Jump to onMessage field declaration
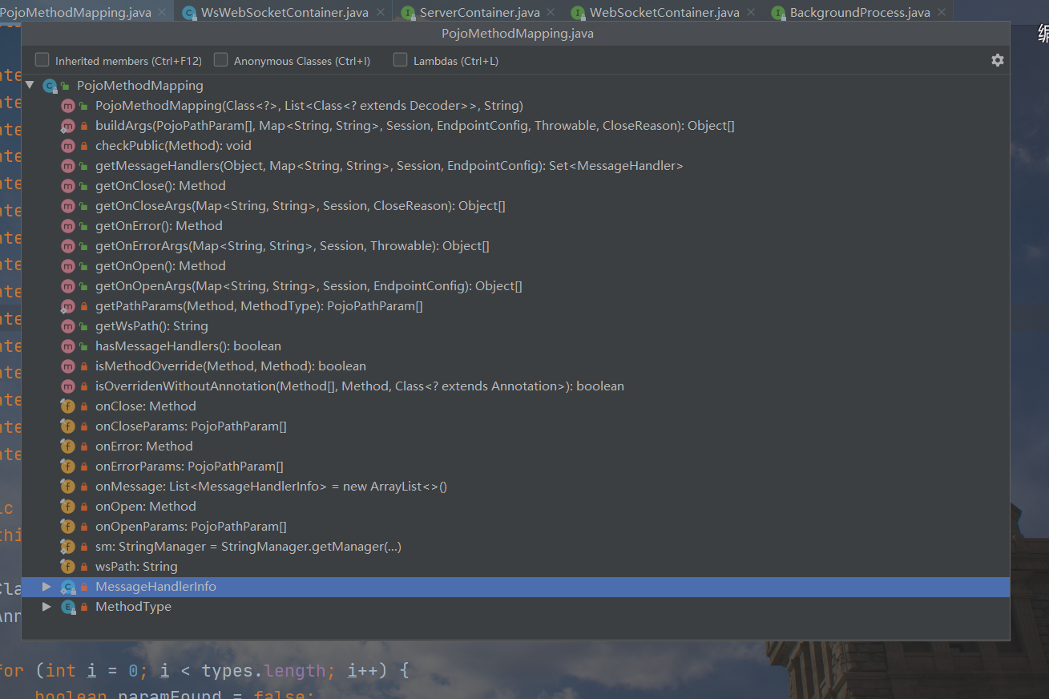Viewport: 1049px width, 699px height. [x=515, y=487]
